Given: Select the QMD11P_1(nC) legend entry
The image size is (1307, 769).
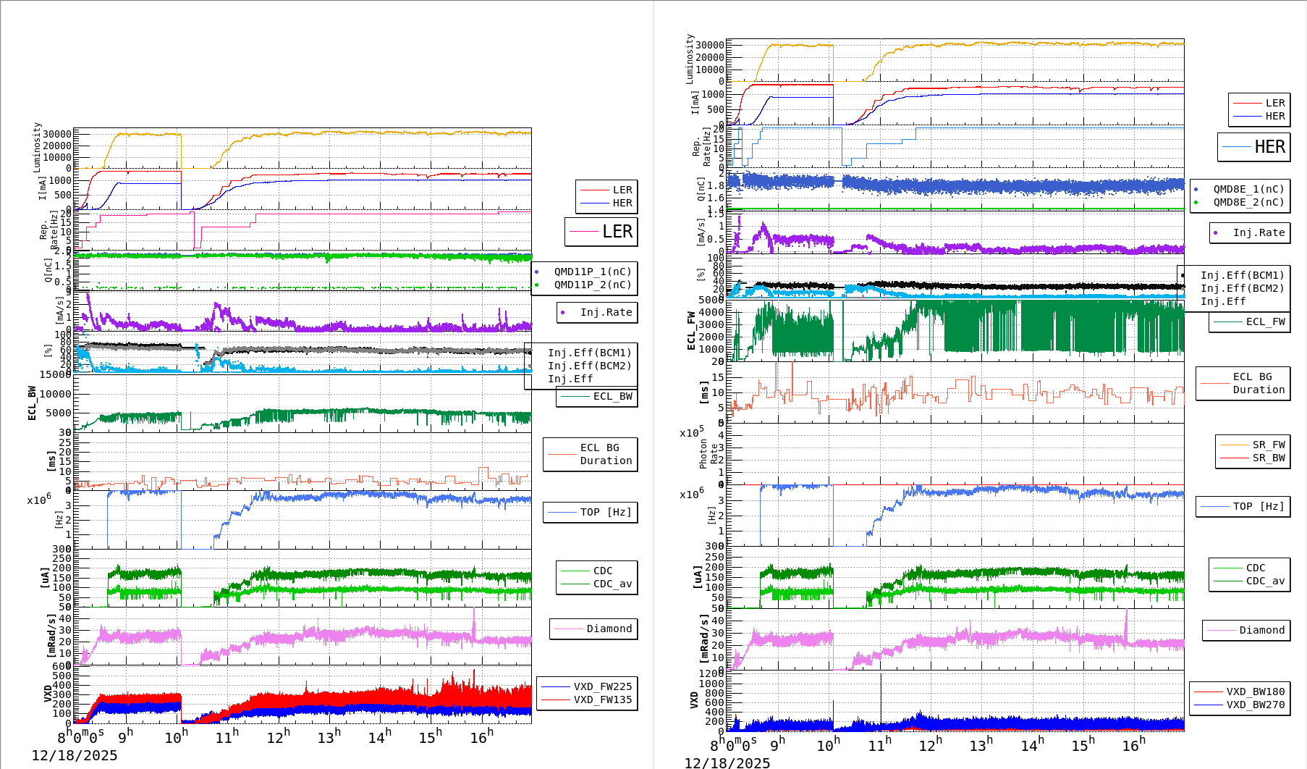Looking at the screenshot, I should (592, 272).
